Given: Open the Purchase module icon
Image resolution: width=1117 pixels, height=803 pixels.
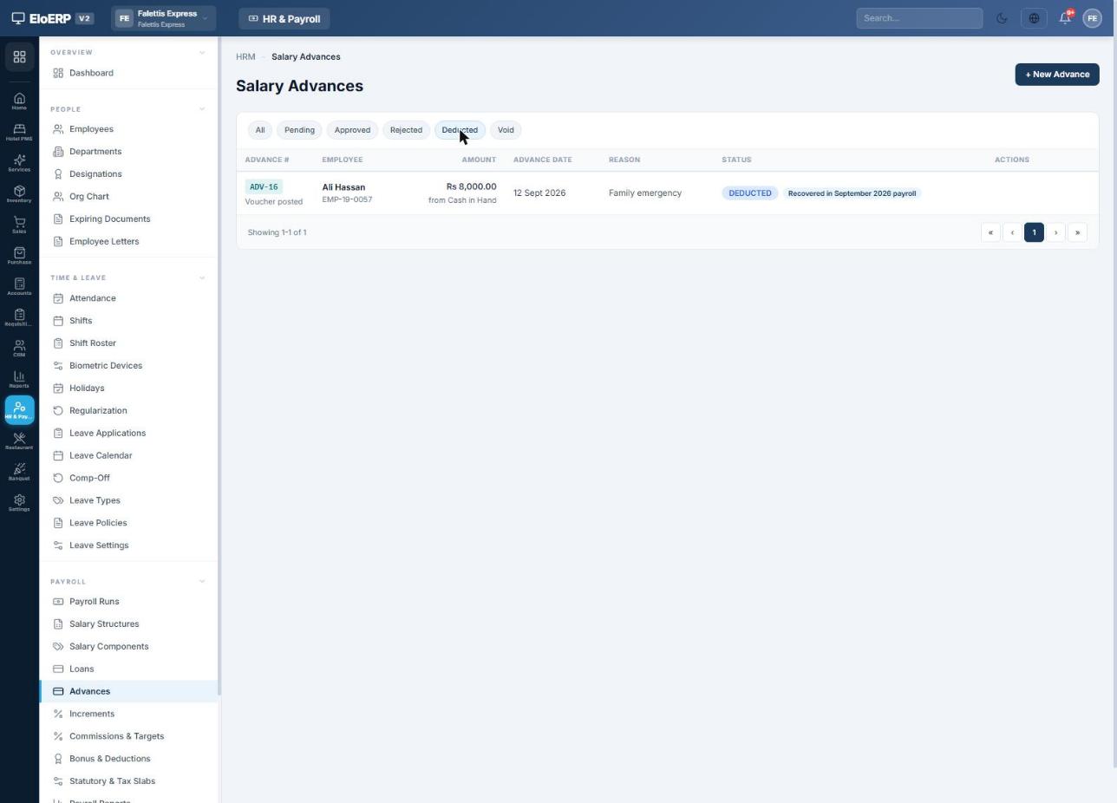Looking at the screenshot, I should pyautogui.click(x=19, y=256).
